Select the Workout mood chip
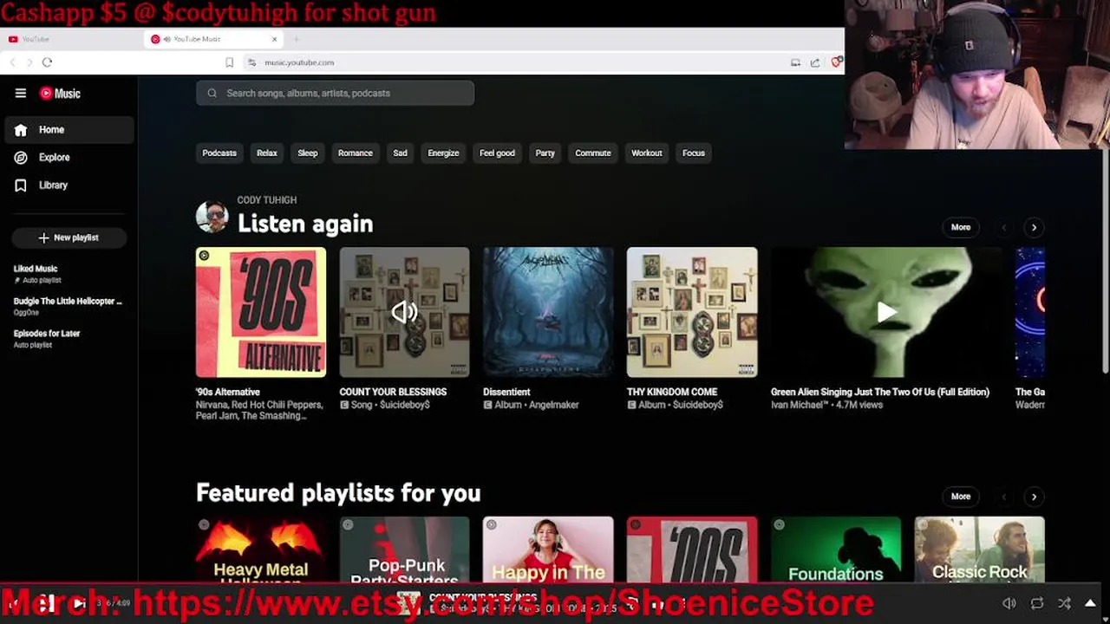Viewport: 1110px width, 624px height. point(647,153)
